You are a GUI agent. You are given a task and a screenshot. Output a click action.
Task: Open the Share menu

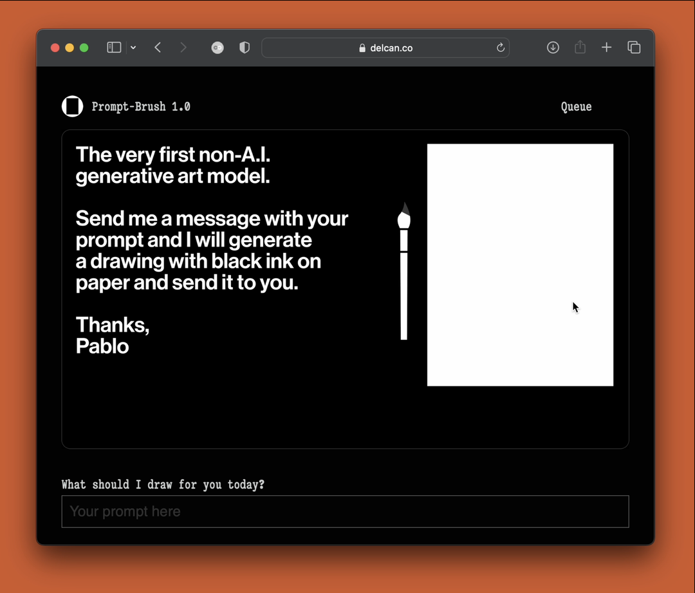pyautogui.click(x=580, y=47)
